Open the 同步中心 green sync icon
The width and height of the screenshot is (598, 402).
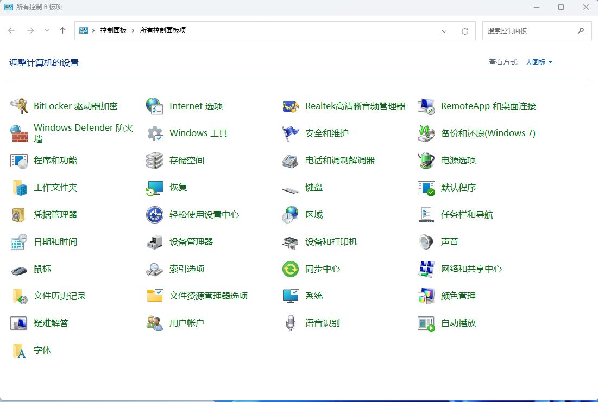click(291, 269)
